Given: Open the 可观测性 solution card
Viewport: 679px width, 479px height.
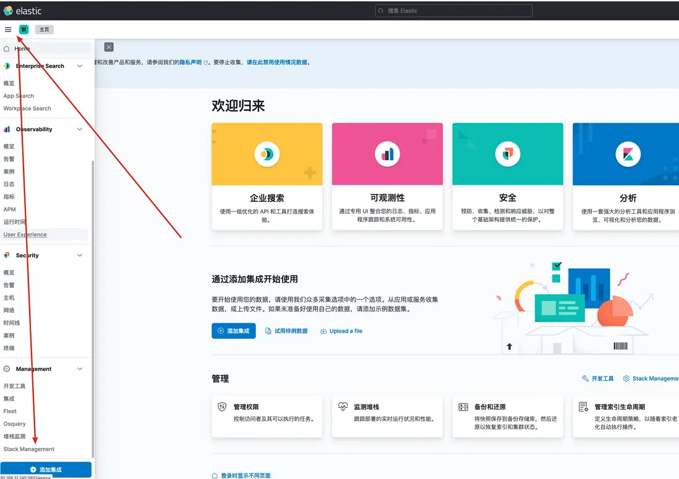Looking at the screenshot, I should (x=387, y=176).
